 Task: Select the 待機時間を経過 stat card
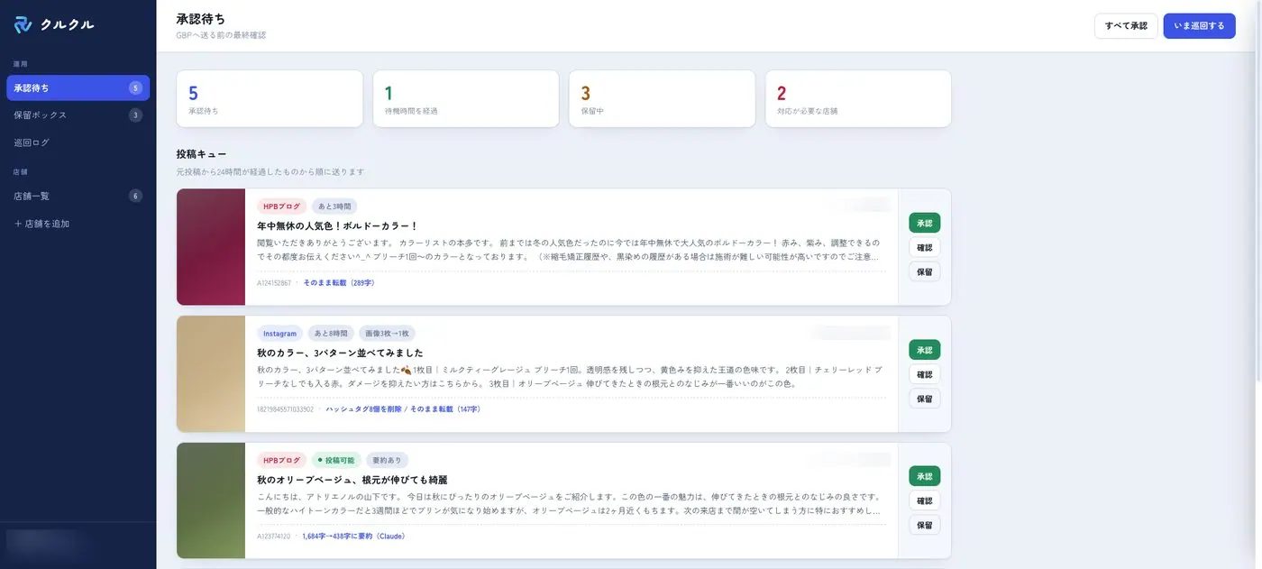tap(466, 99)
